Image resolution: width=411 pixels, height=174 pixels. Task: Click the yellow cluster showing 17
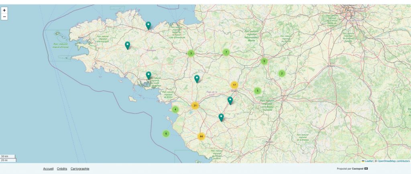[234, 85]
